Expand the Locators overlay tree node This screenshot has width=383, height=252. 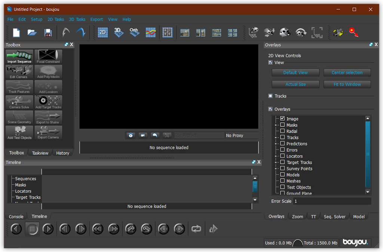(276, 156)
